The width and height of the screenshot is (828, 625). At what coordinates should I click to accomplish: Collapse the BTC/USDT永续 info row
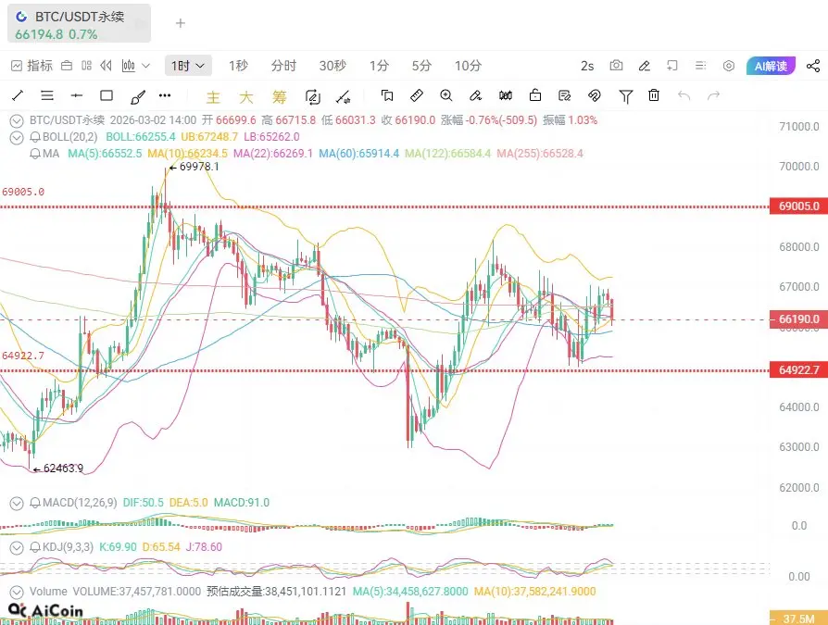pos(17,121)
